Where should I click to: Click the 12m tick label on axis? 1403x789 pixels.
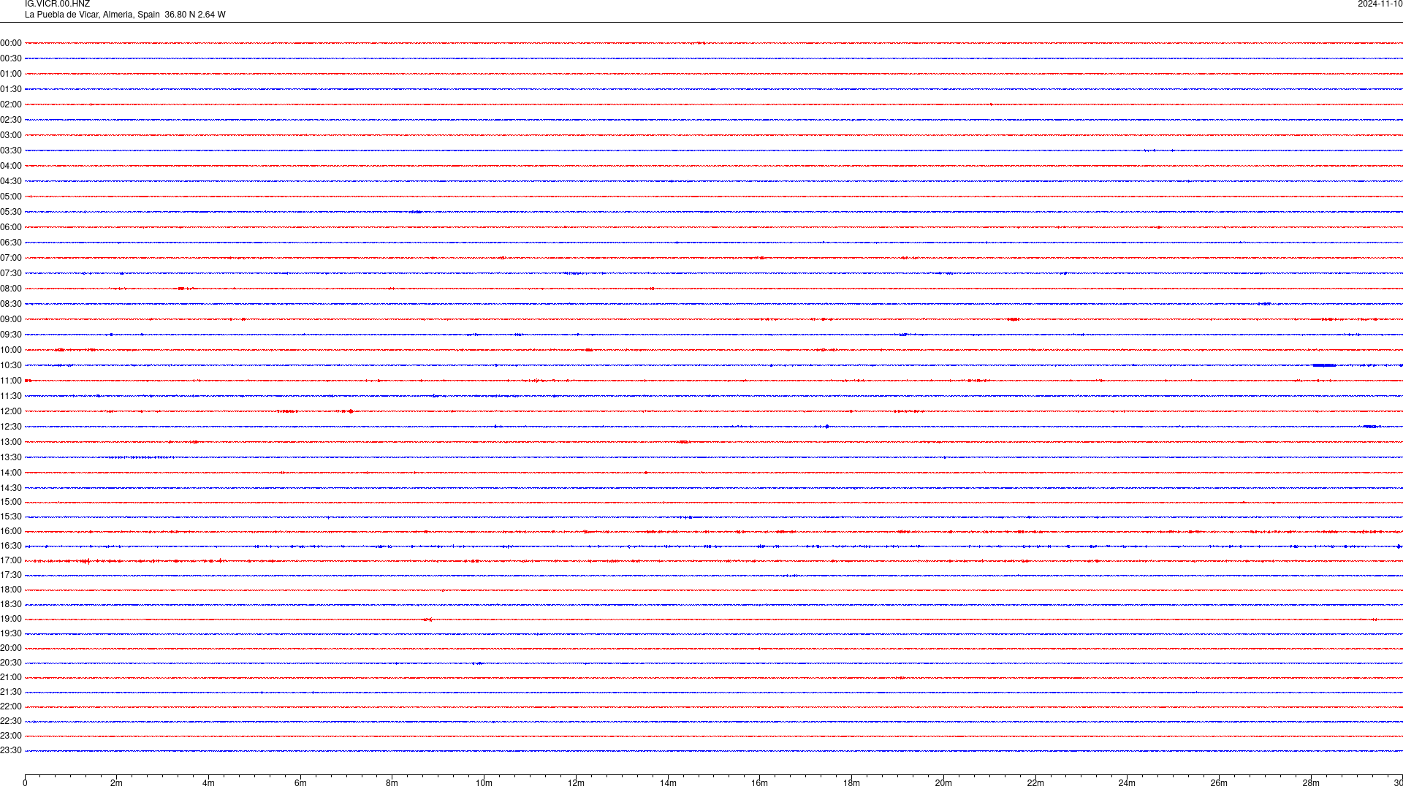576,783
